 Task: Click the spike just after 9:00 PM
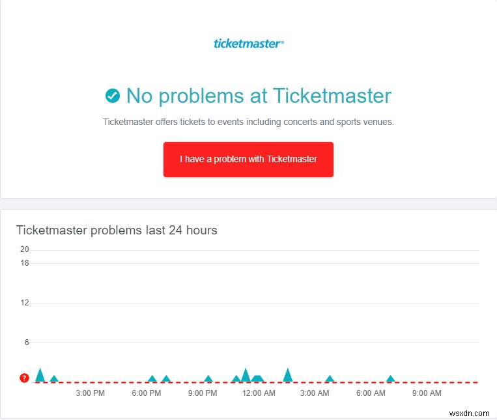pyautogui.click(x=208, y=379)
